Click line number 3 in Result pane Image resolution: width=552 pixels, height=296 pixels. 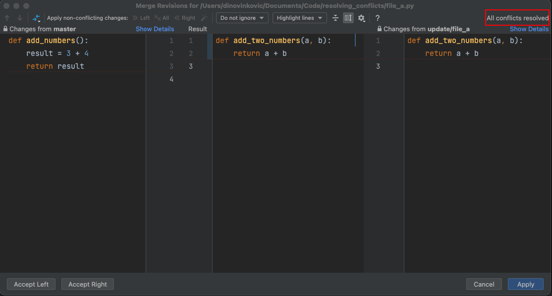[x=191, y=66]
